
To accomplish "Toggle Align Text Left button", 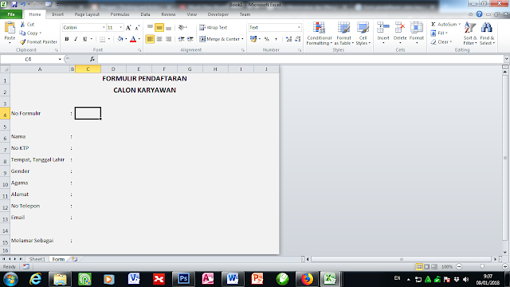I will pos(150,39).
